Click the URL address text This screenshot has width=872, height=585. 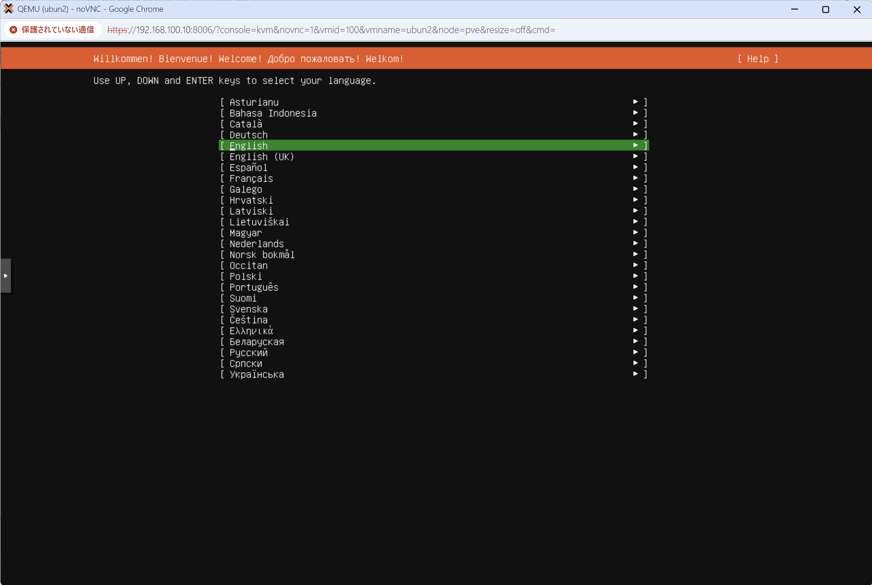(x=331, y=30)
